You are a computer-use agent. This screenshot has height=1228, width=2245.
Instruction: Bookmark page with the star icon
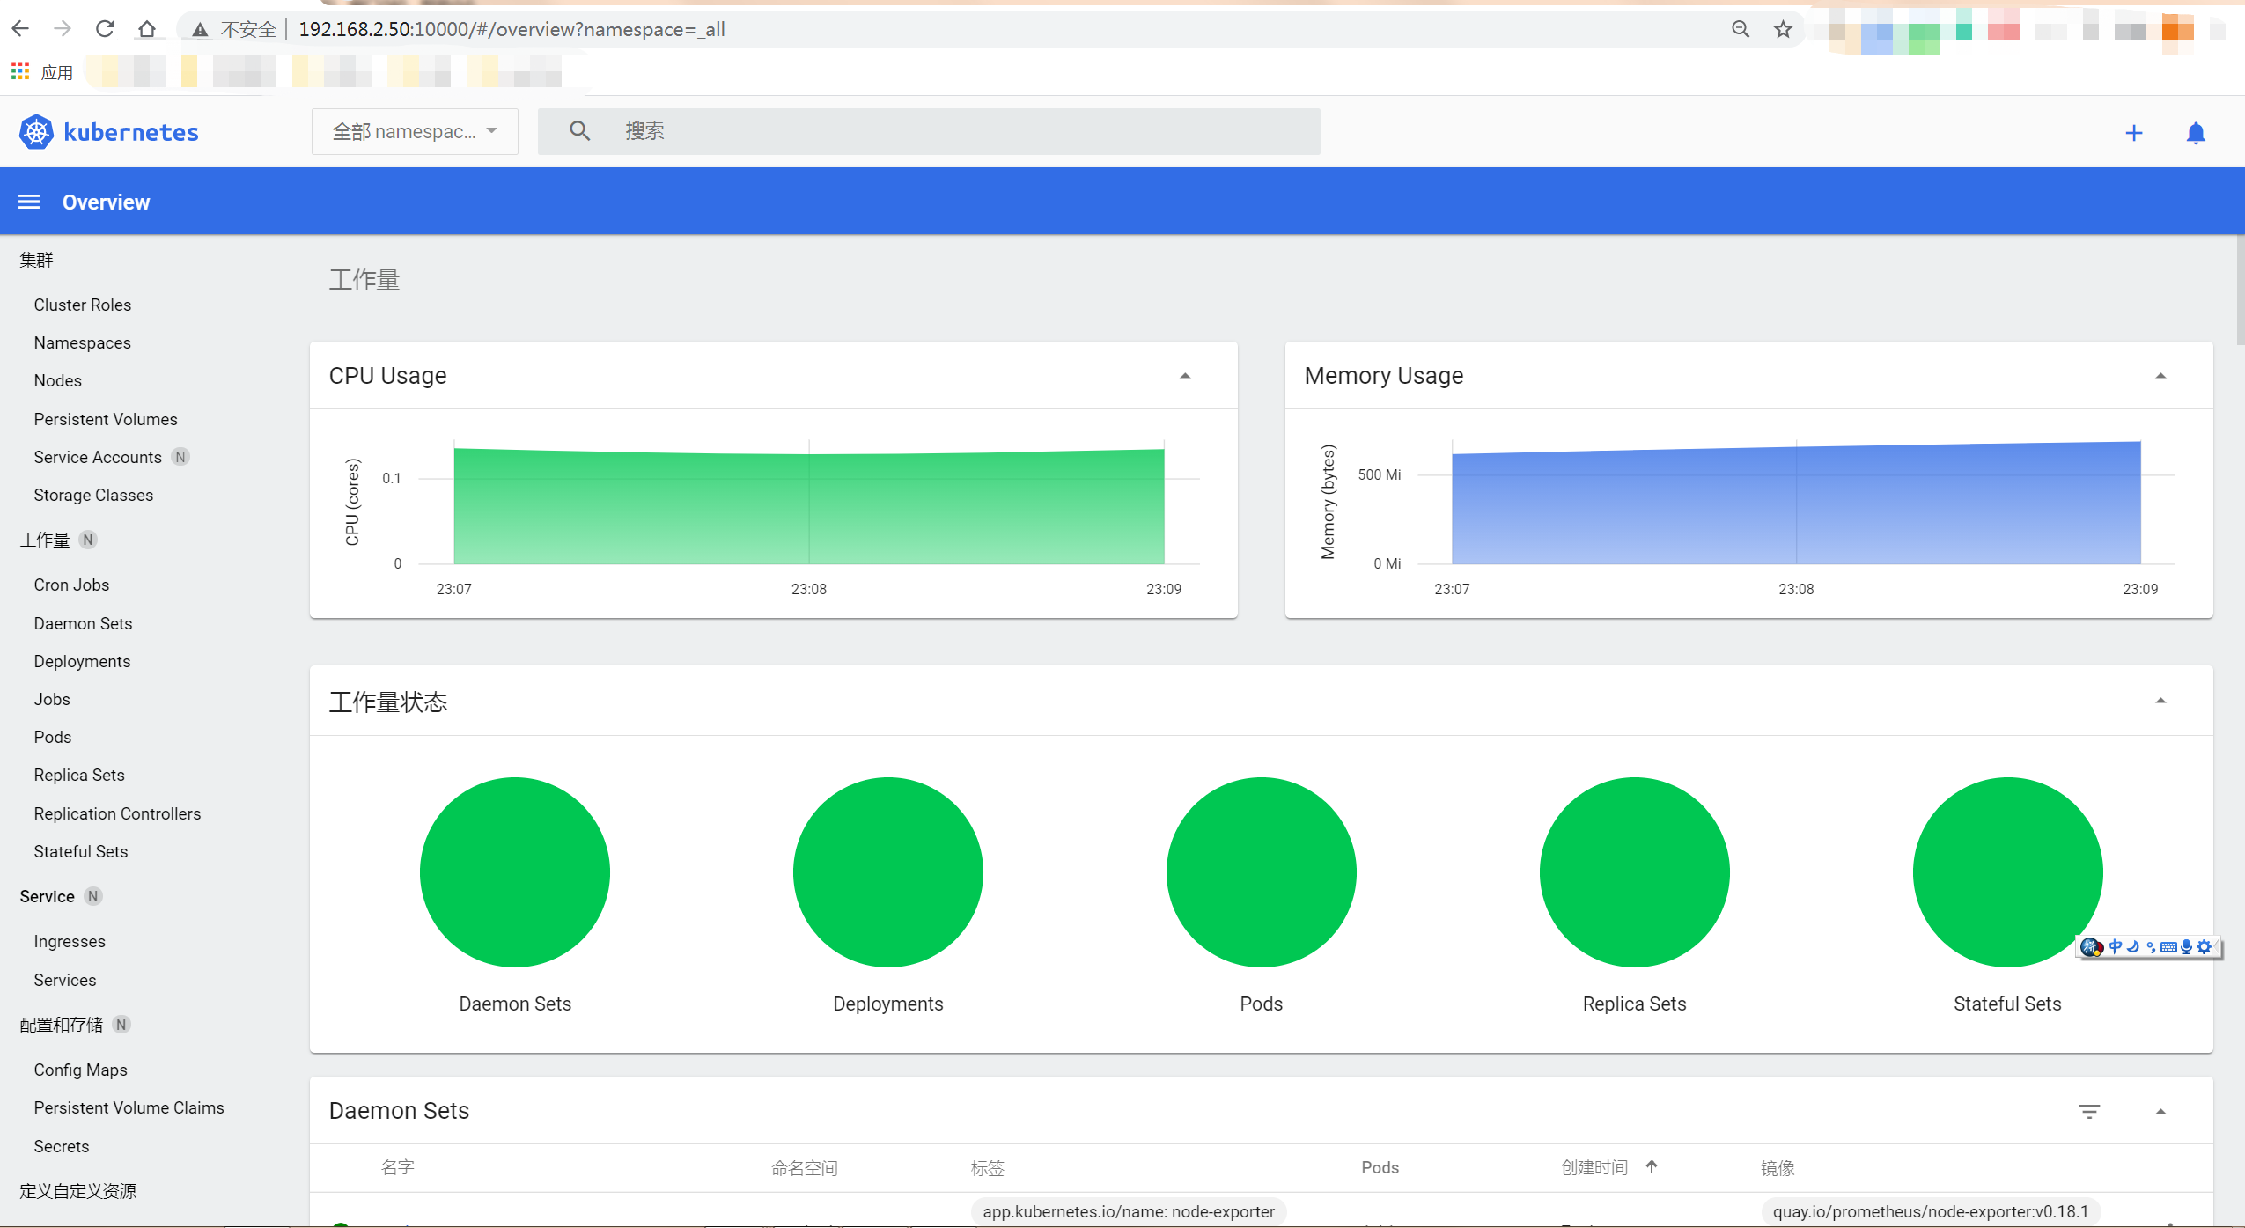click(1783, 29)
